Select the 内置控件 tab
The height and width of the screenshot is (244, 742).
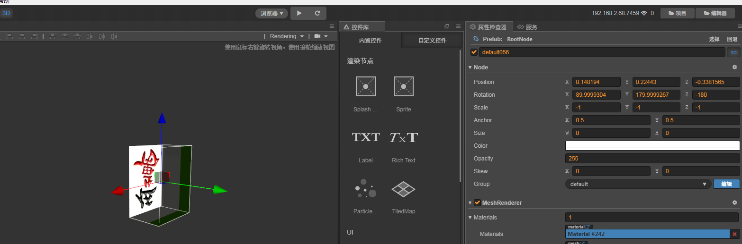pyautogui.click(x=371, y=41)
